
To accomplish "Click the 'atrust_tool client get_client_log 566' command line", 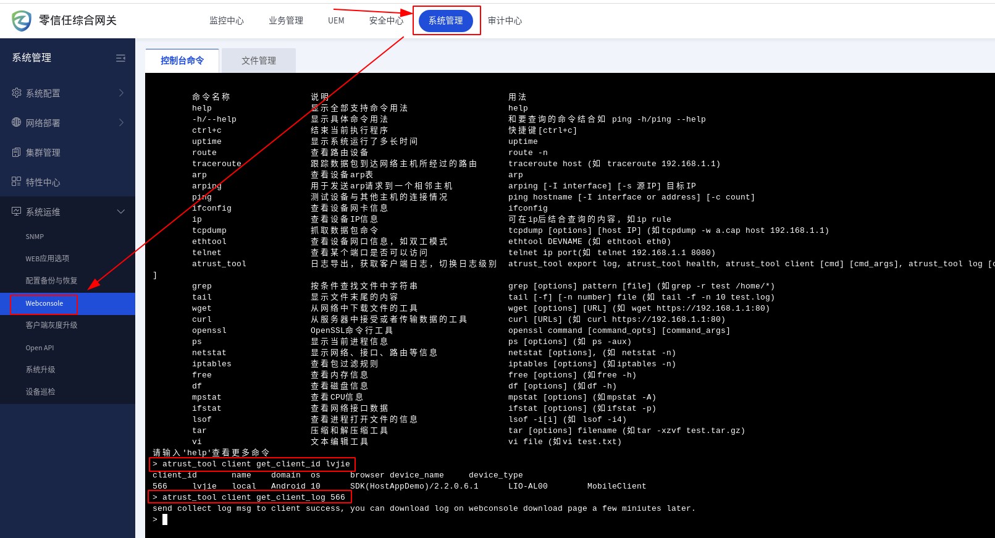I will [249, 497].
